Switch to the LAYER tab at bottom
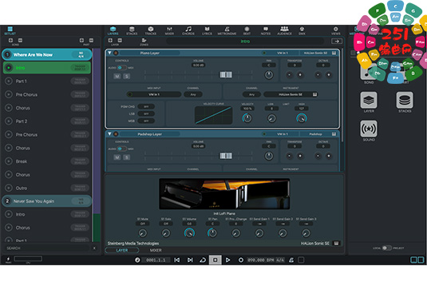Viewport: 427px width, 290px height. coord(122,250)
